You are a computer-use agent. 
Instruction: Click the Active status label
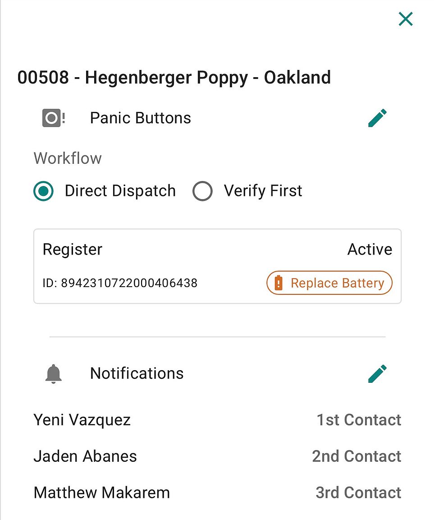click(x=370, y=249)
